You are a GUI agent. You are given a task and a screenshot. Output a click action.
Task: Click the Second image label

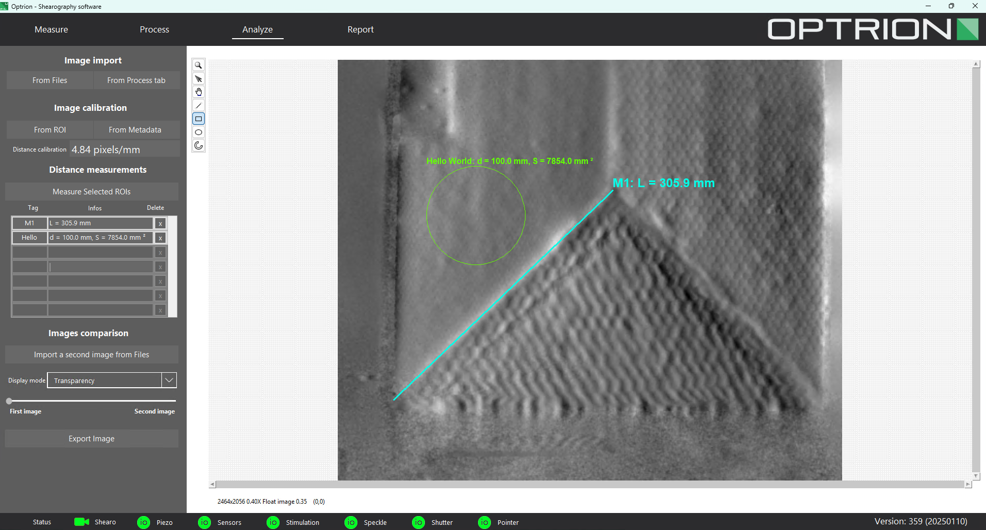[155, 411]
